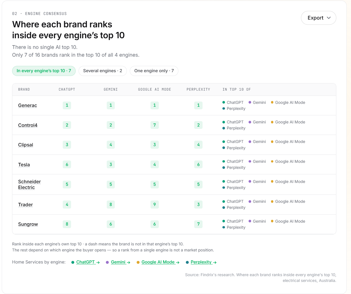Click the GOOGLE AI MODE column header
Viewport: 351px width, 294px height.
click(x=154, y=89)
